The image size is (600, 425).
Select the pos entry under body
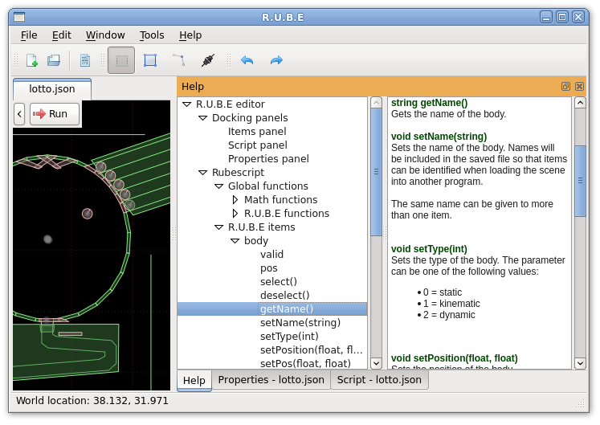(x=268, y=268)
